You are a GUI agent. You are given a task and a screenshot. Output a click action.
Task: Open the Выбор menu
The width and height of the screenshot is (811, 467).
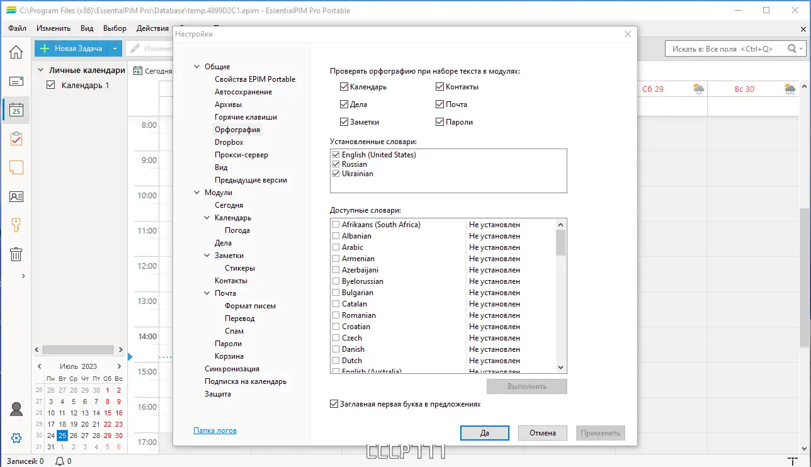[x=115, y=28]
